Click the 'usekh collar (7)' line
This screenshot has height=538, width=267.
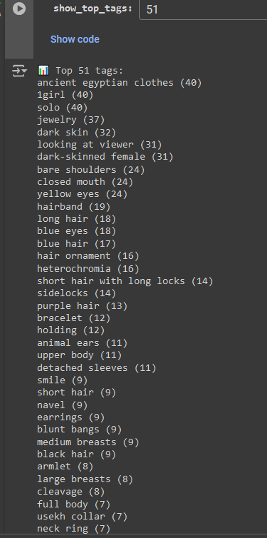[82, 517]
